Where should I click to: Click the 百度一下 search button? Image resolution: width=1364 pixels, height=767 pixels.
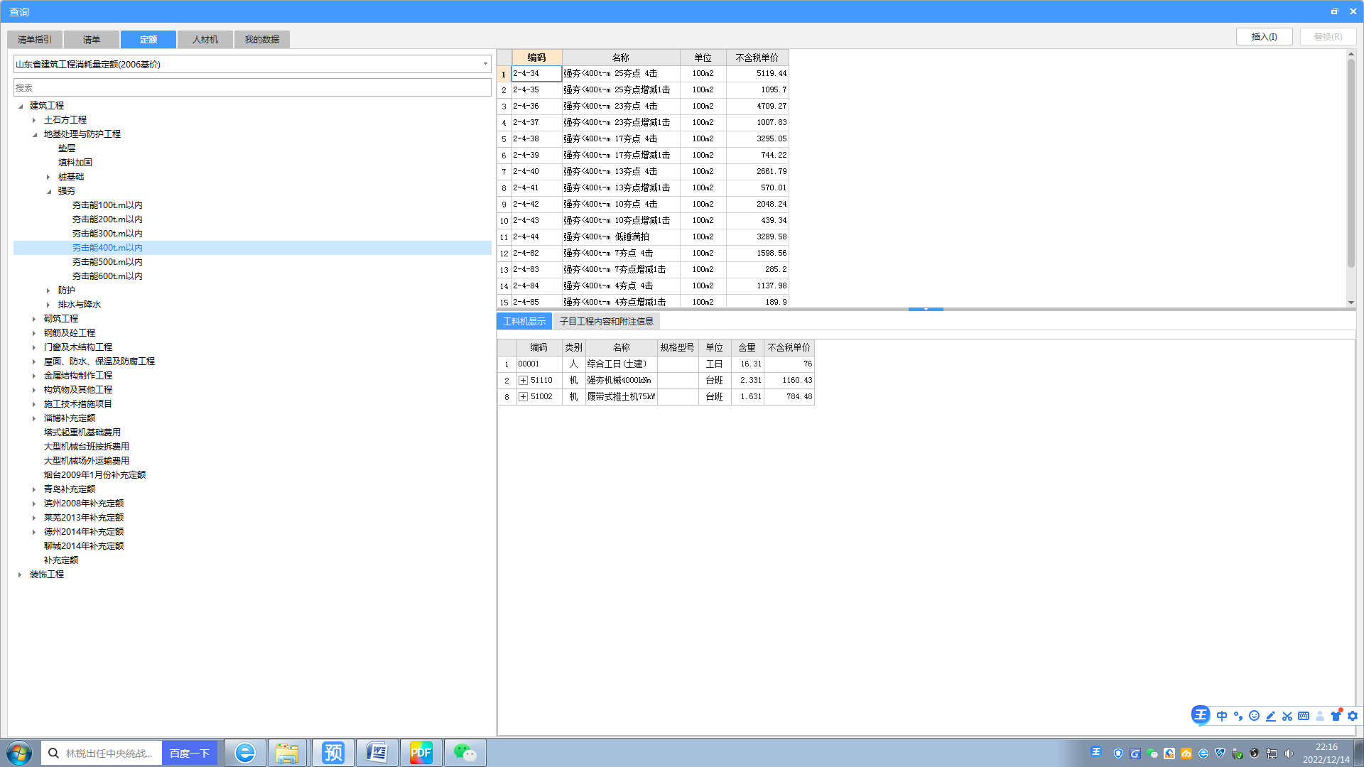click(x=190, y=753)
